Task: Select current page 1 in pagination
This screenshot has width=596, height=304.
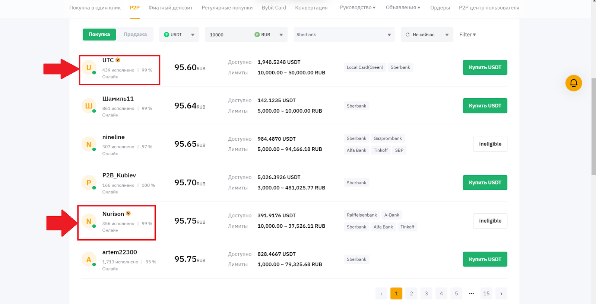Action: pos(396,293)
